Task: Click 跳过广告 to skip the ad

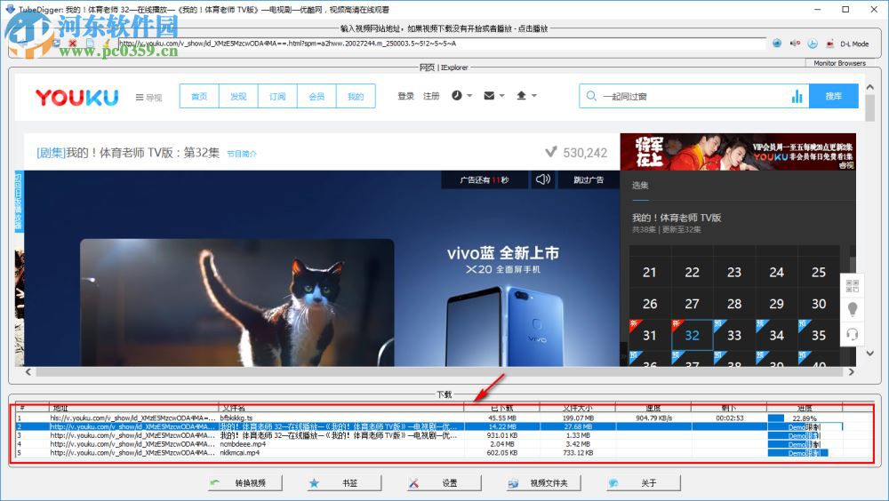Action: (589, 179)
